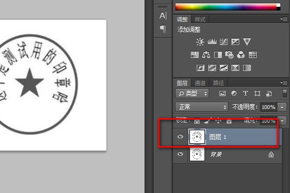Add a Selective Color adjustment (crossed box icon)
The height and width of the screenshot is (193, 290).
(x=235, y=68)
